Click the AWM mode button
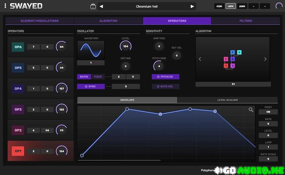Viewport: 285px width, 175px height. (242, 6)
